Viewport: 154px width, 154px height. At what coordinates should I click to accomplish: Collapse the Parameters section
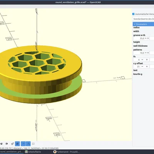[x=143, y=24]
